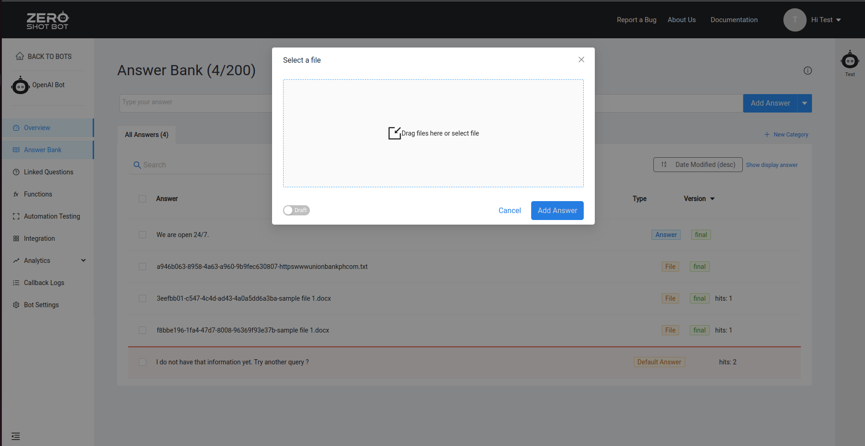865x446 pixels.
Task: Open the Add Answer dropdown arrow
Action: click(804, 103)
